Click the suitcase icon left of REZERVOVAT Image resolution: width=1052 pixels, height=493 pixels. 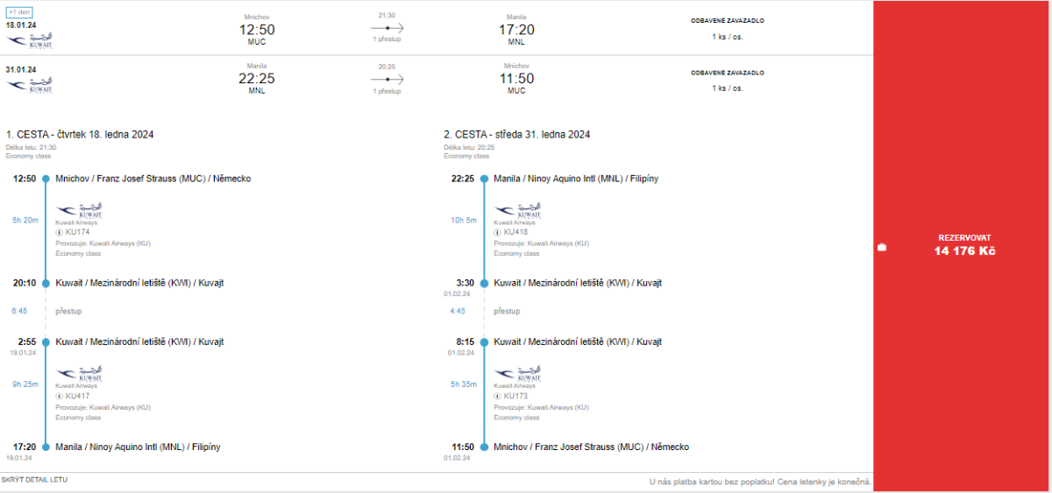(882, 248)
